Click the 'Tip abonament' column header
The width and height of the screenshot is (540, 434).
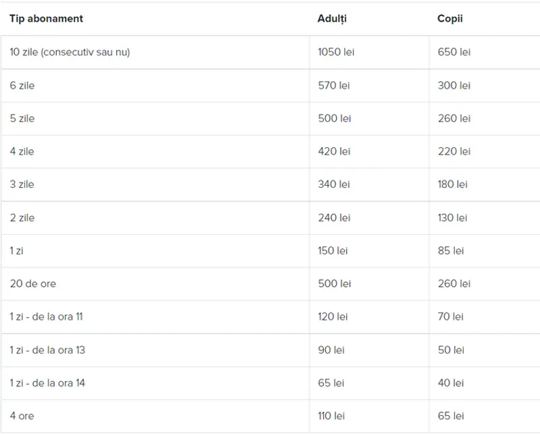pos(46,19)
